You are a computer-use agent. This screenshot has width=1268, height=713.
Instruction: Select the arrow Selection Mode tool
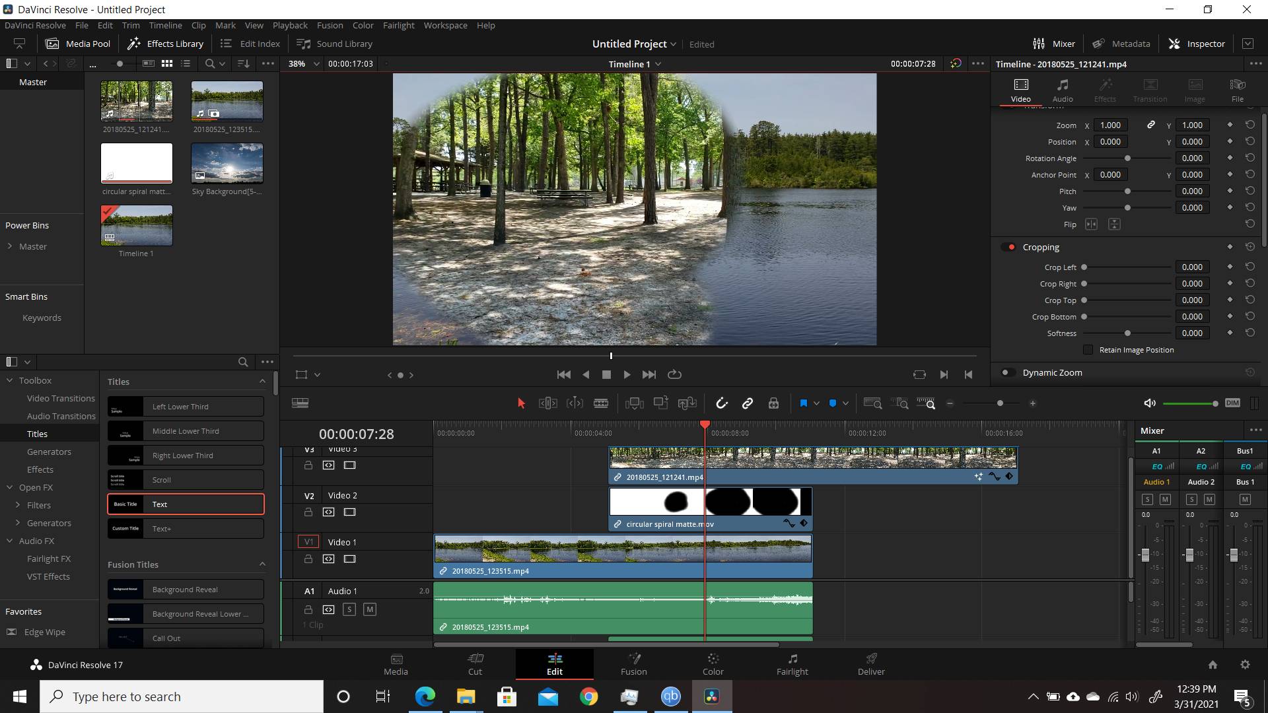[521, 403]
